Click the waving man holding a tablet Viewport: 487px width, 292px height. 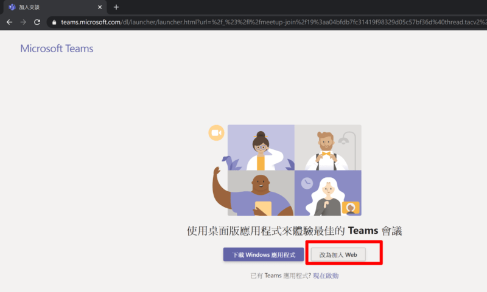[259, 193]
